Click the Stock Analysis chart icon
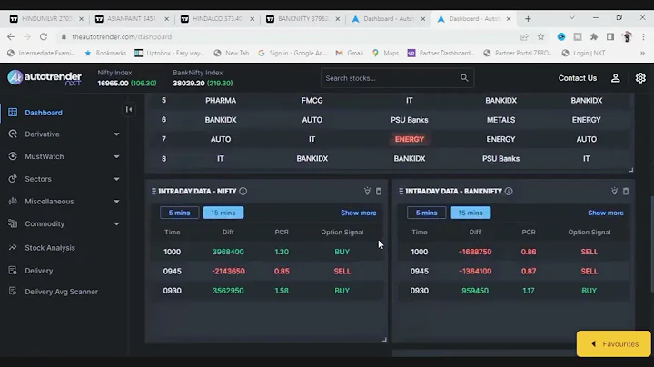 13,247
